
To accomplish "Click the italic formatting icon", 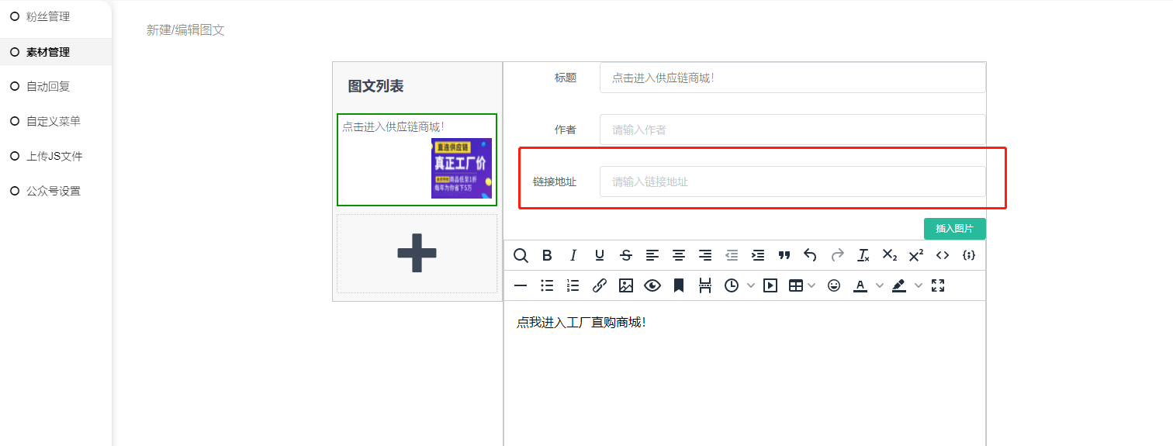I will tap(573, 255).
